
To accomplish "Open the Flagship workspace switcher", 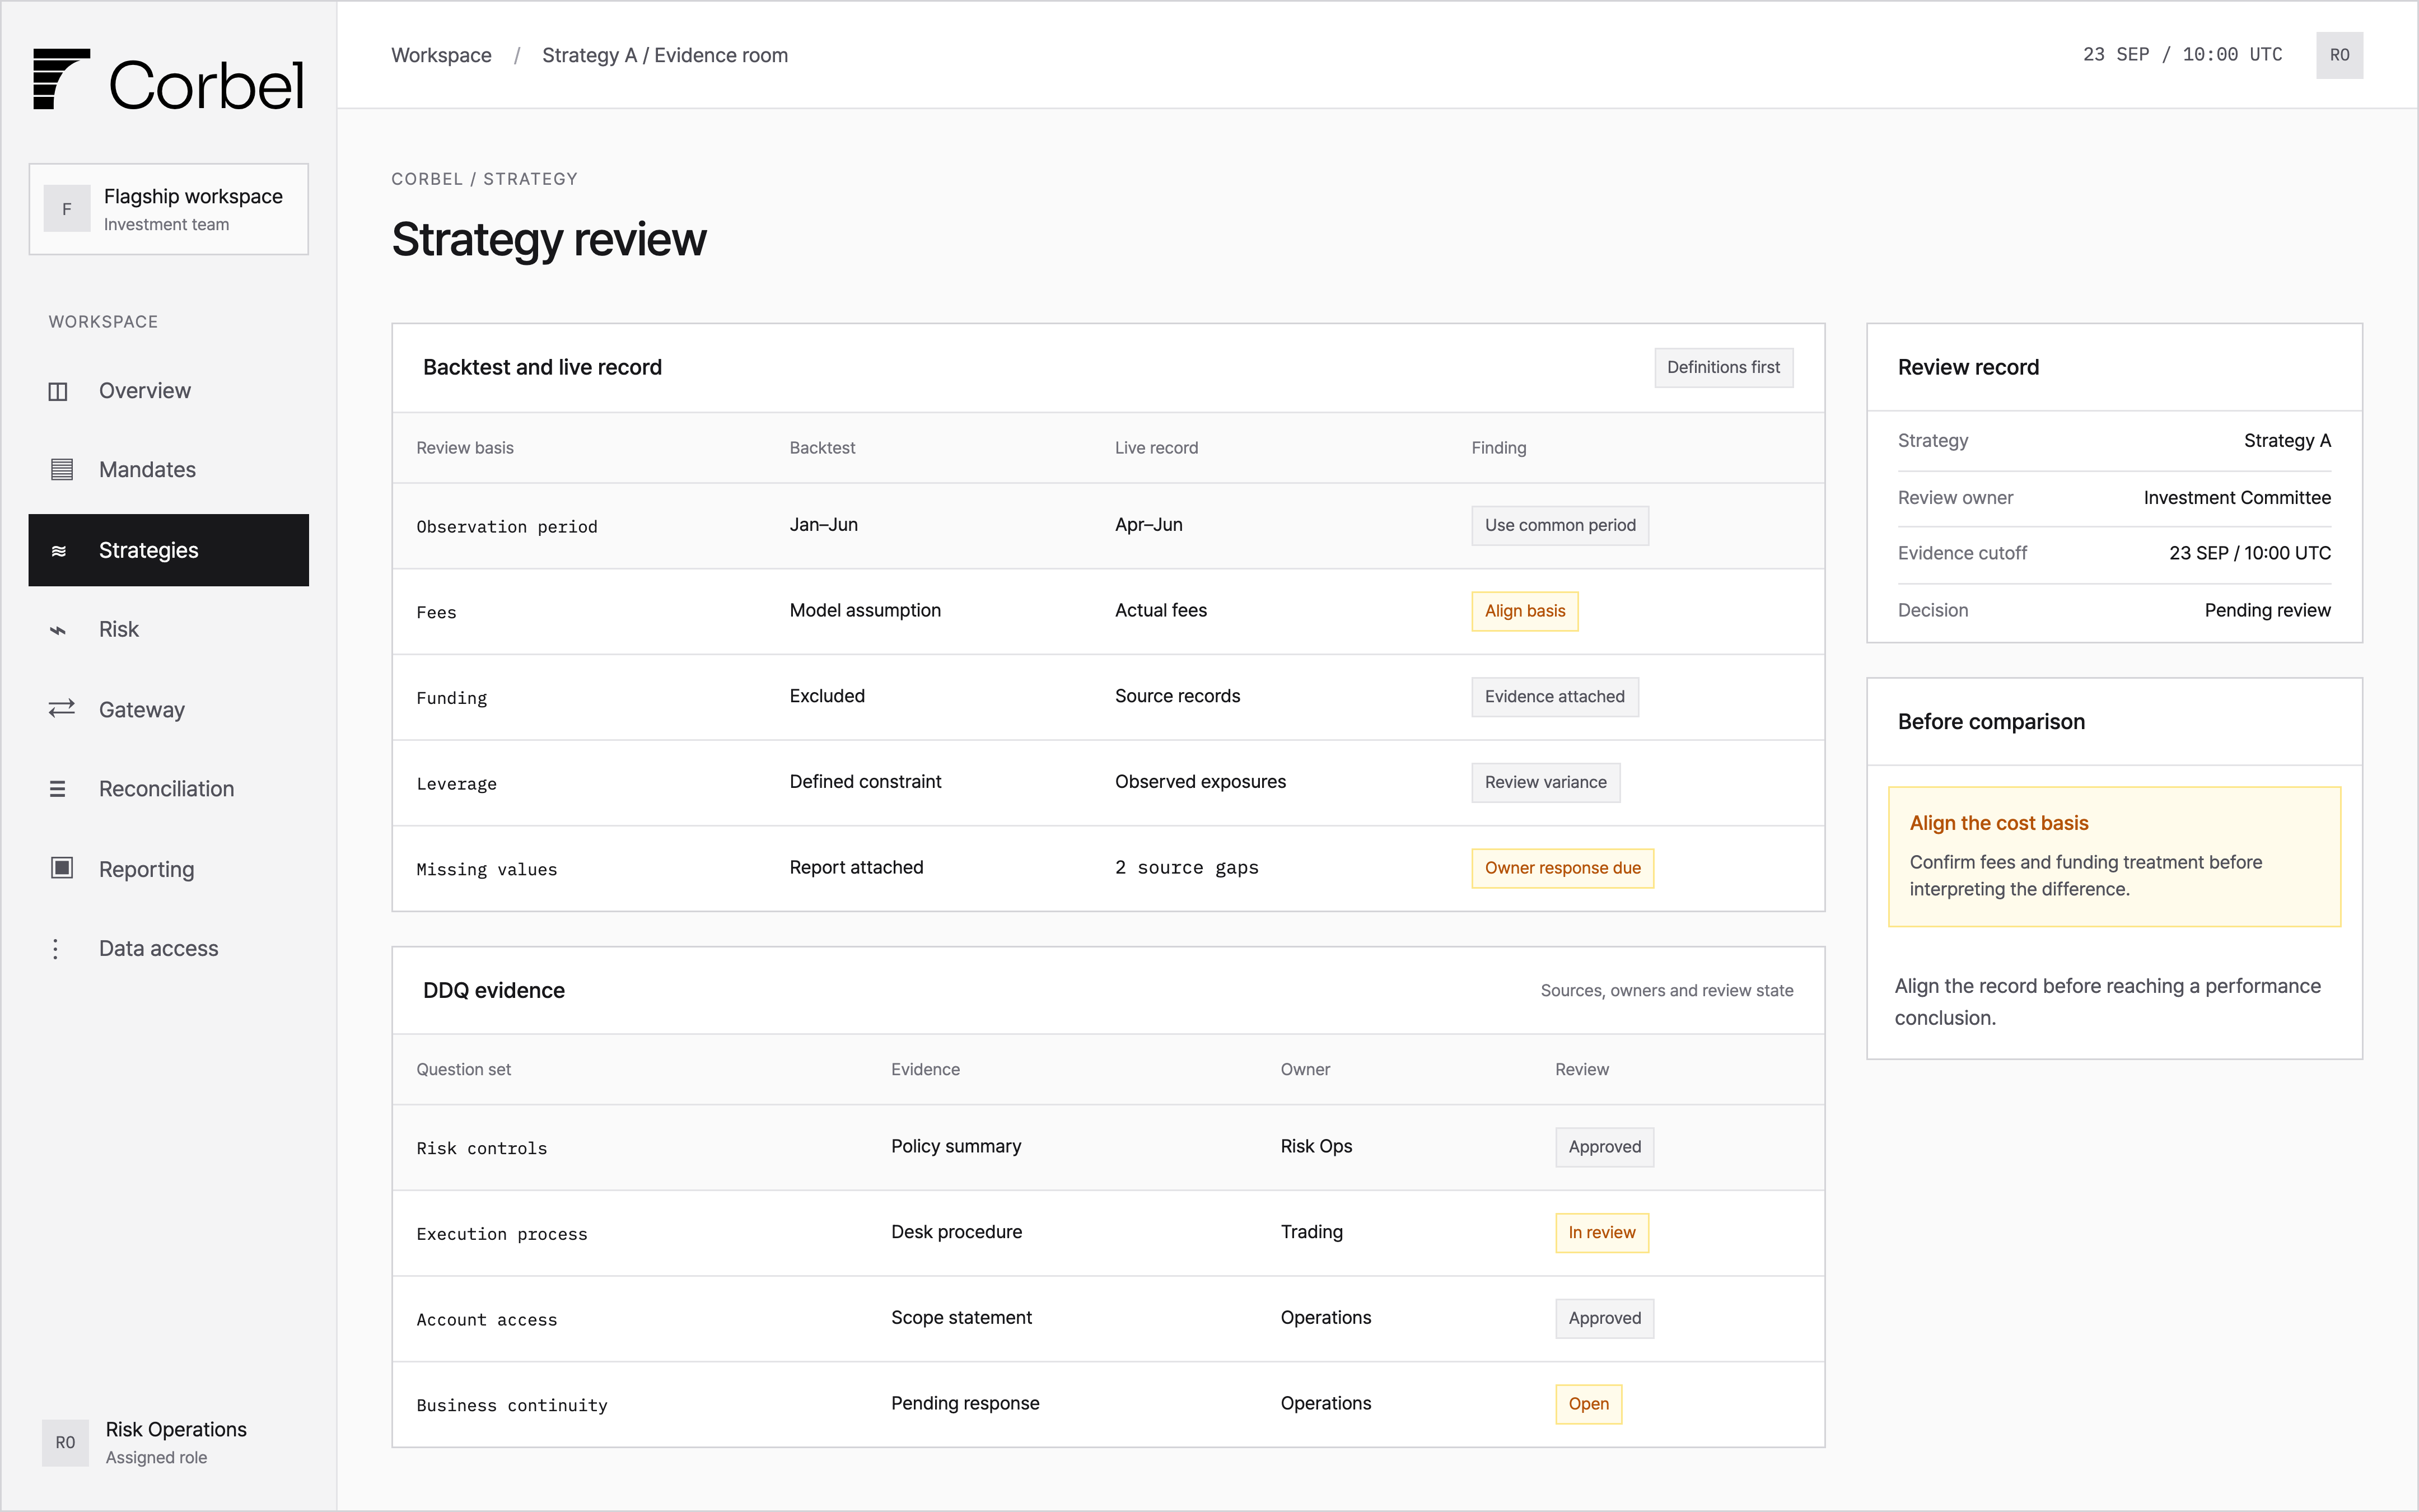I will coord(168,209).
